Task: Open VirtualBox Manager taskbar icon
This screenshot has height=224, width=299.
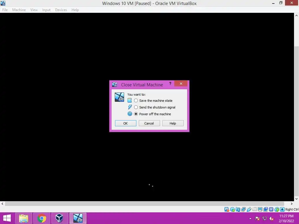Action: click(x=60, y=218)
